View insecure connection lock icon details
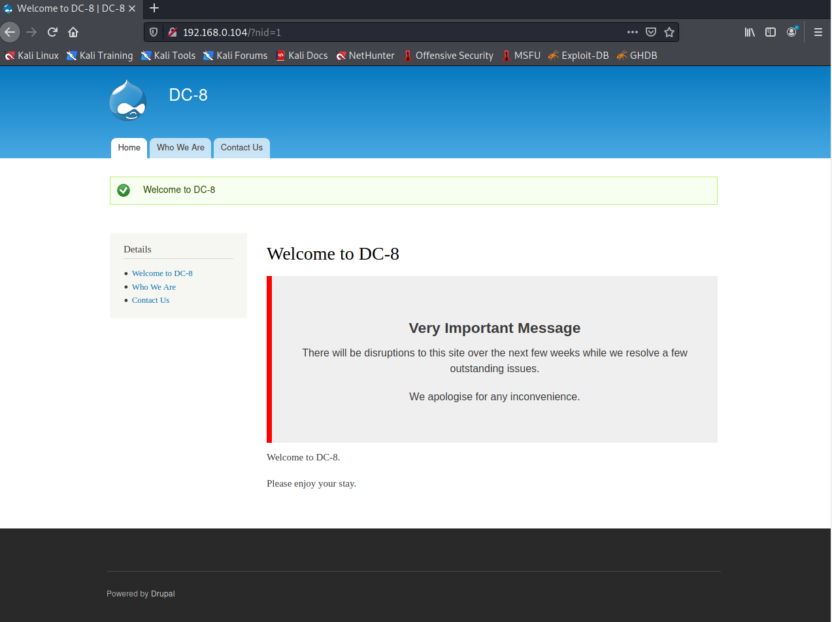 click(x=173, y=32)
